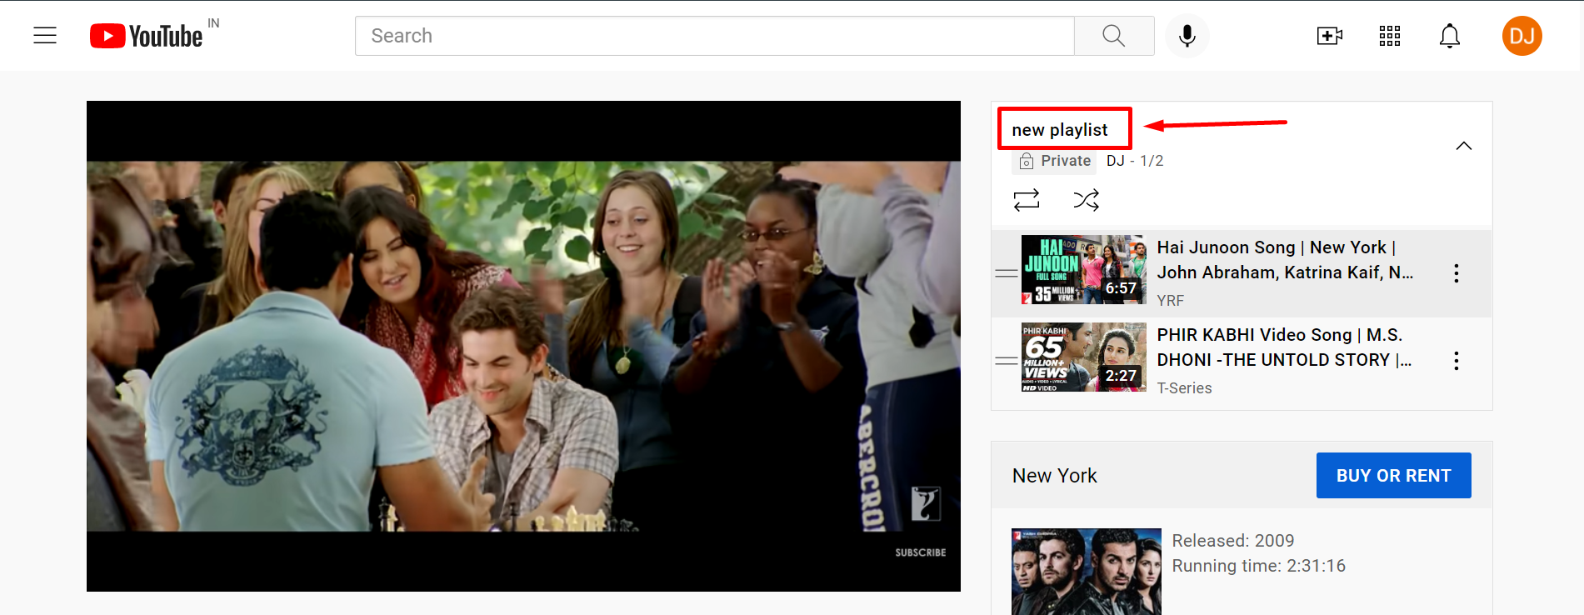
Task: Select the 'Released: 2009' text
Action: 1233,541
